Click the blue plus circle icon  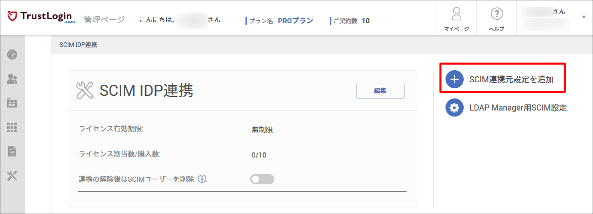455,79
